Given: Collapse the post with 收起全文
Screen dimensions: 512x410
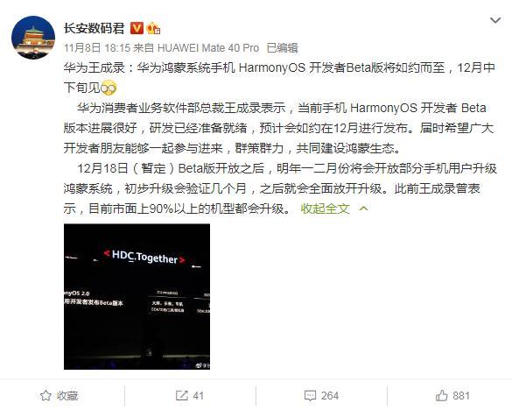Looking at the screenshot, I should [326, 209].
